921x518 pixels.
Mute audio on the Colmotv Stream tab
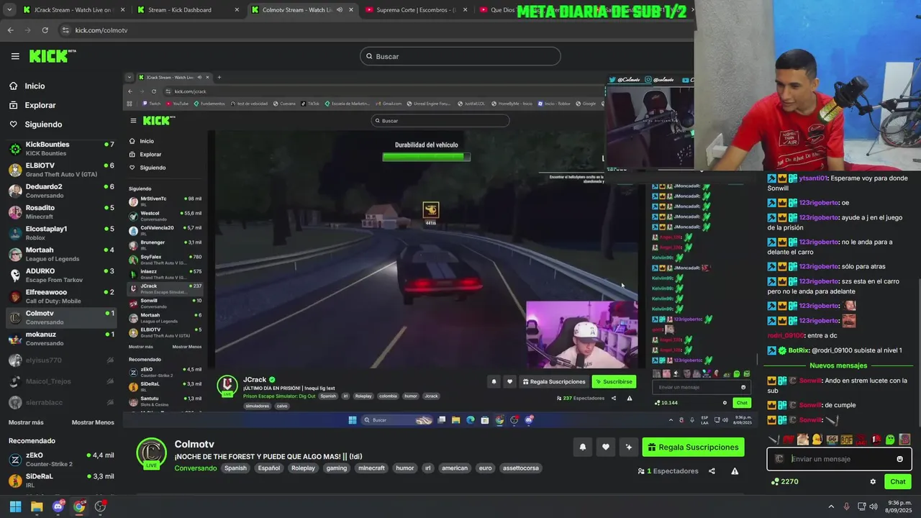[x=339, y=10]
